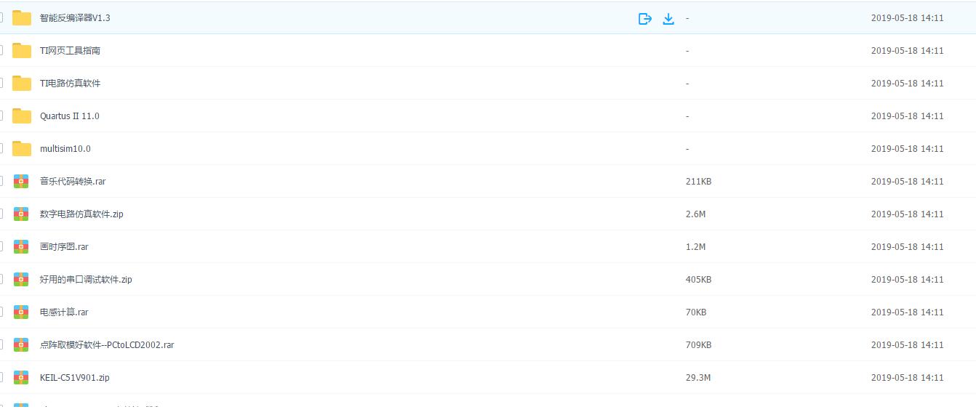Open the 智能反编译器V1.3 folder icon
The width and height of the screenshot is (976, 420).
tap(22, 18)
